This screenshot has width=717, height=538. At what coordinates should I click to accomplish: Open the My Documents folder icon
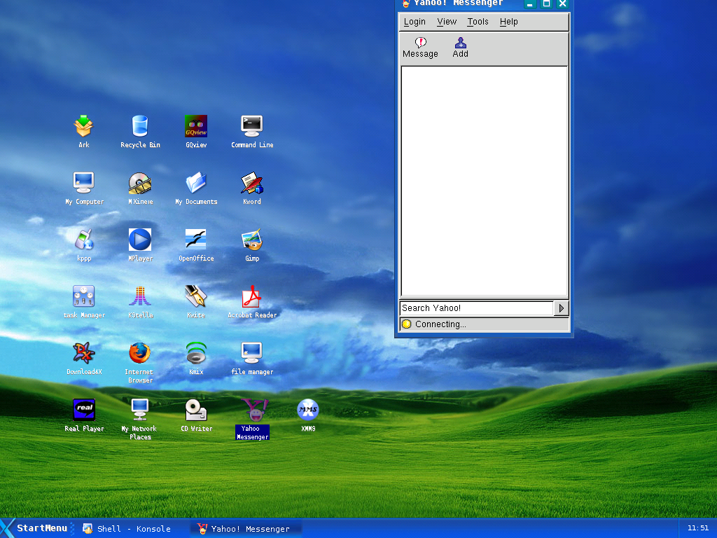(196, 183)
